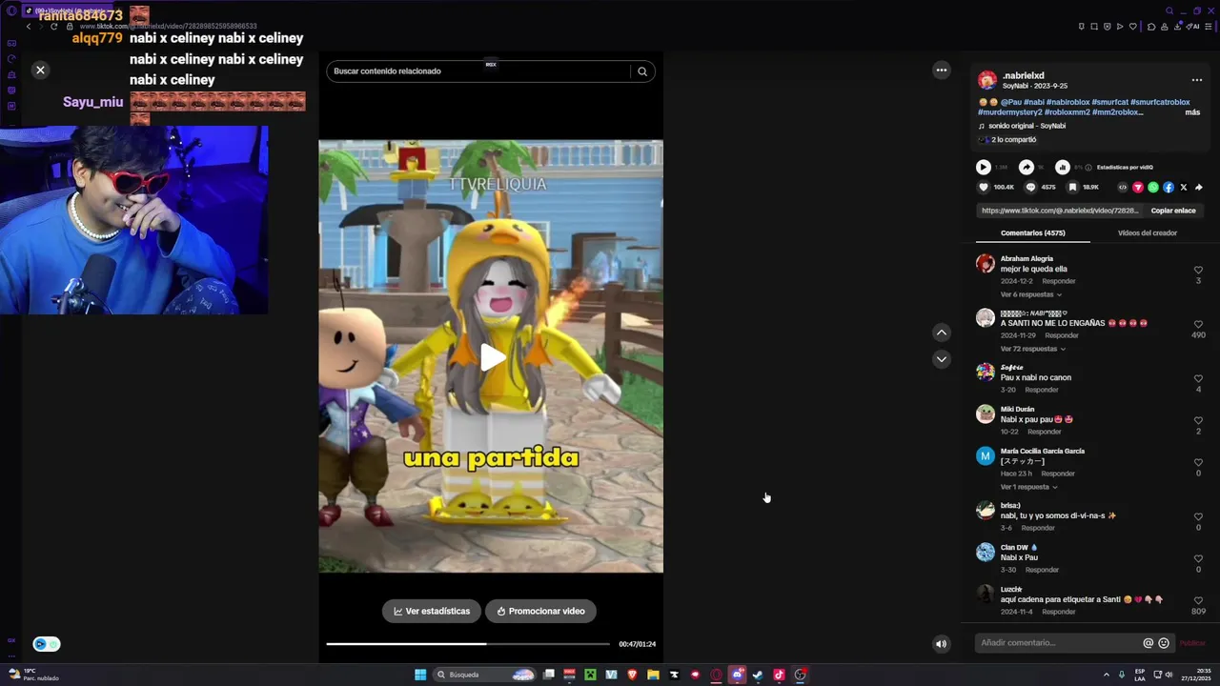Click the taskbar Búsqueda box

pos(485,675)
